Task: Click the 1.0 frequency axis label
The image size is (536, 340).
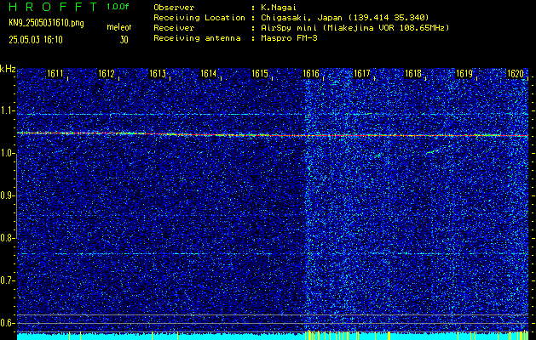Action: 7,154
